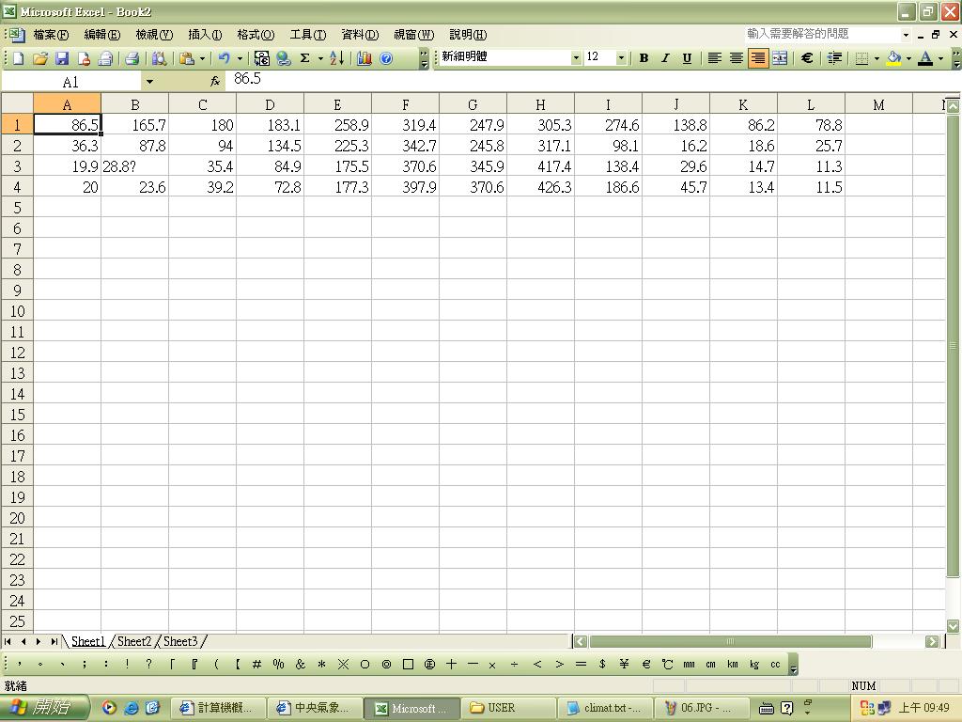This screenshot has height=722, width=962.
Task: Click the AutoSum sigma icon
Action: [x=304, y=58]
